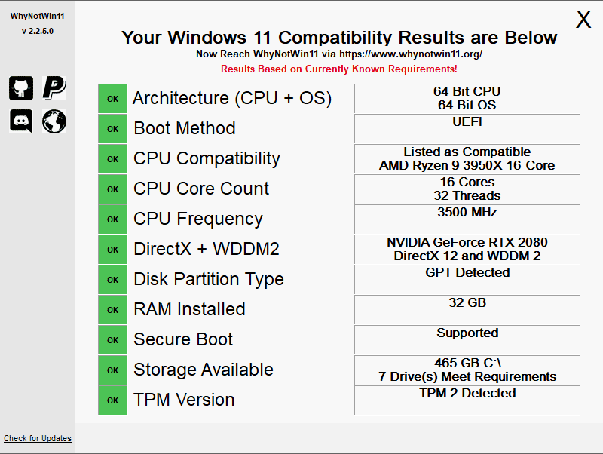603x454 pixels.
Task: Open the Discord icon link
Action: [21, 121]
